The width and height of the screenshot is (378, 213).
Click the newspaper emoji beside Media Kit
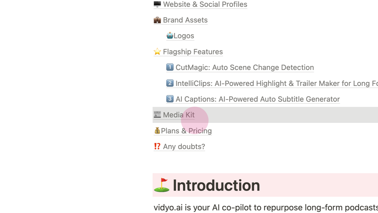click(x=157, y=114)
